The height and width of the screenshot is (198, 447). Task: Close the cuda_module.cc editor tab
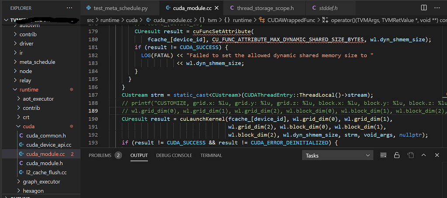tap(216, 8)
